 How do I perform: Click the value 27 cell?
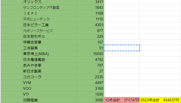pos(90,71)
